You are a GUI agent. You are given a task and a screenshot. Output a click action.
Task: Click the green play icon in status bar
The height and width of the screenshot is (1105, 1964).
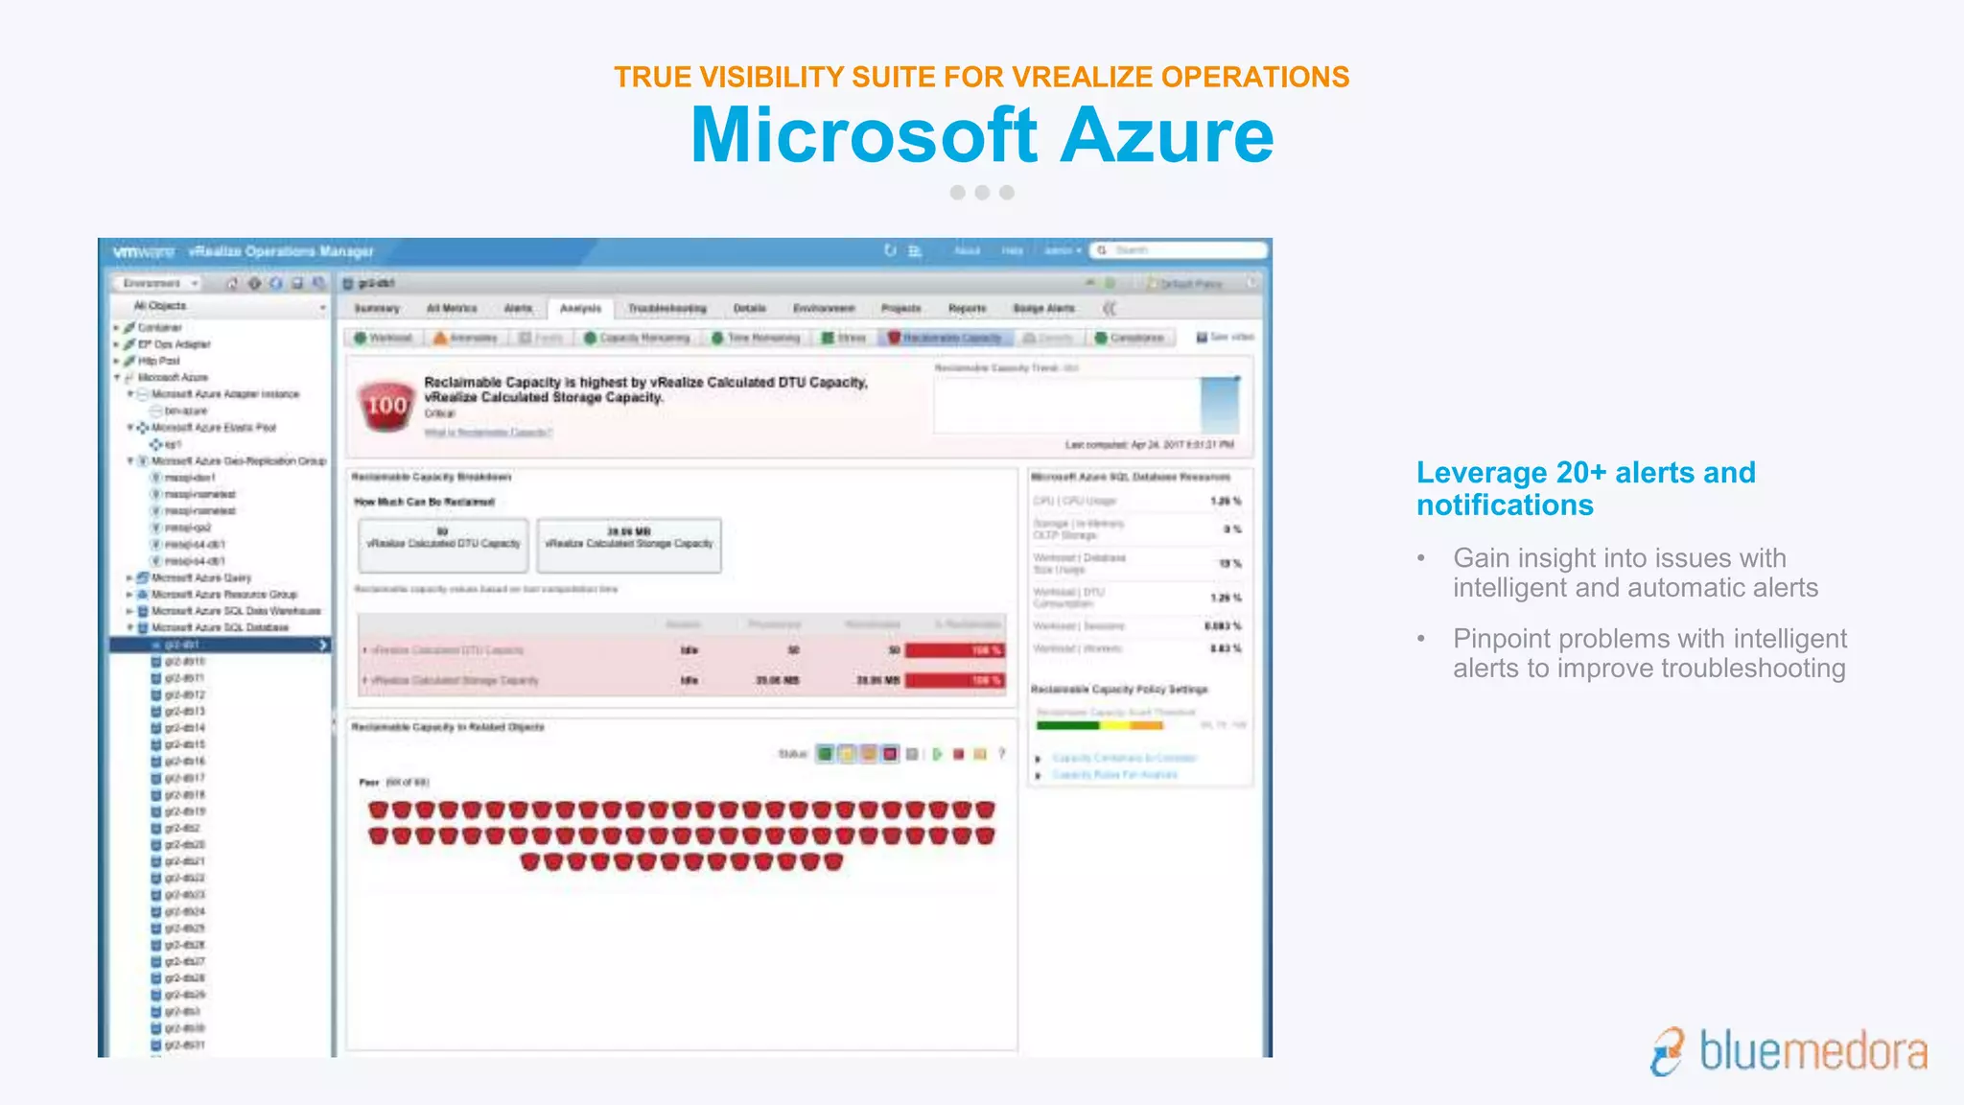[x=937, y=754]
